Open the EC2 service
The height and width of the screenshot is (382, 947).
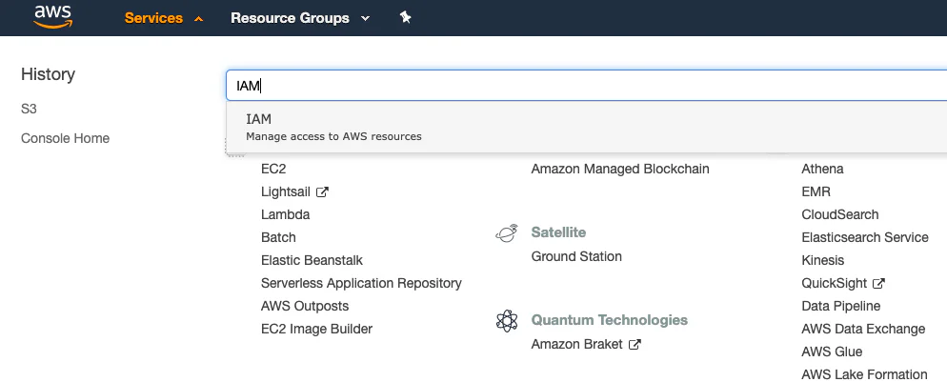(x=273, y=169)
